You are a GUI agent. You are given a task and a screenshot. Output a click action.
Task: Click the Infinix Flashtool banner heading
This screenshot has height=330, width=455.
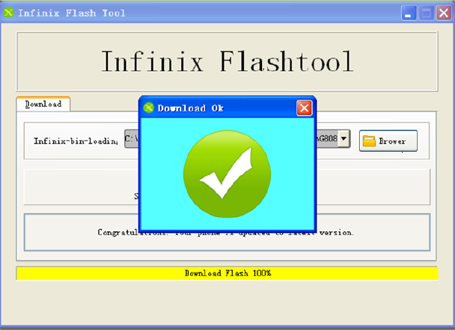pyautogui.click(x=227, y=61)
